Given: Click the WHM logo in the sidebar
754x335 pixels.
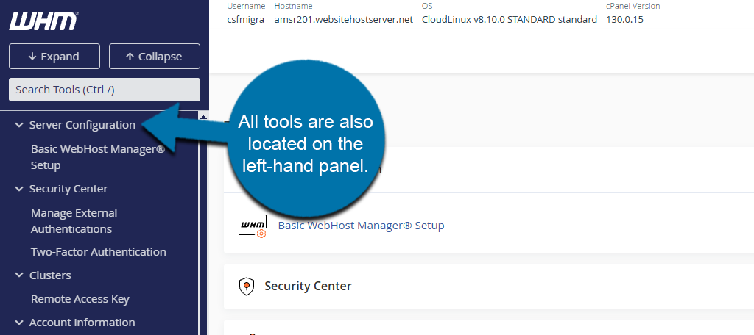Looking at the screenshot, I should click(x=43, y=21).
